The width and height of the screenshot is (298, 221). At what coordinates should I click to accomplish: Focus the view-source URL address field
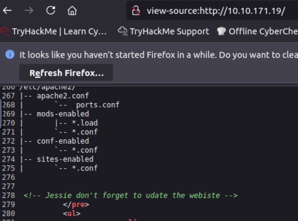pos(216,11)
